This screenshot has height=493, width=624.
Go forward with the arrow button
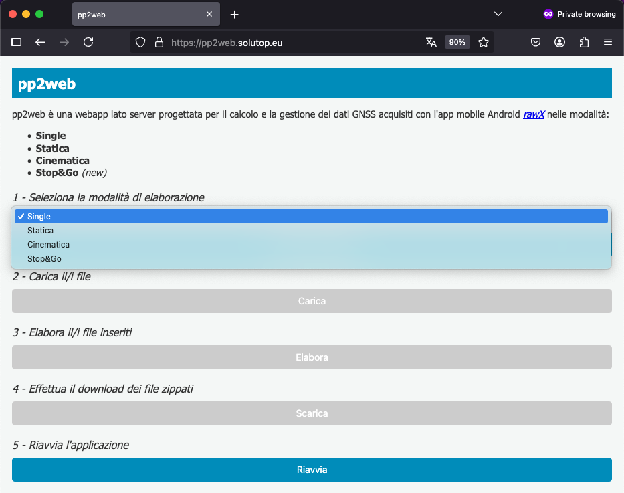[64, 42]
